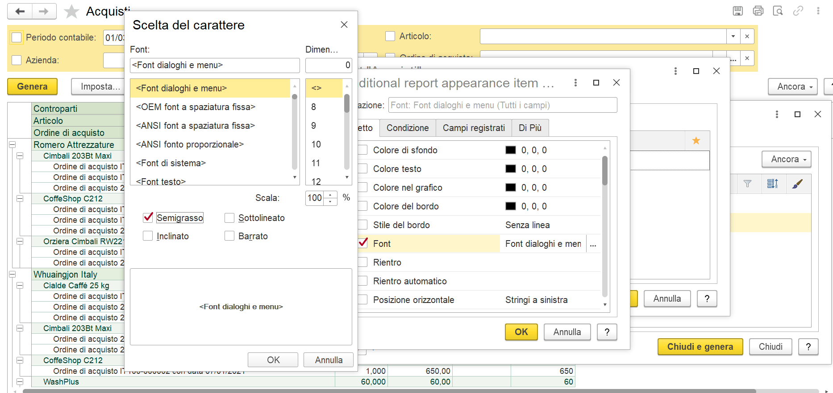Click Annulla in Scelta del carattere dialog
833x393 pixels.
point(329,360)
